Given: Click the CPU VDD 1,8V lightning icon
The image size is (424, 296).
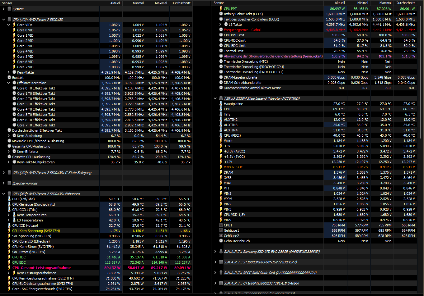Looking at the screenshot, I should click(221, 215).
